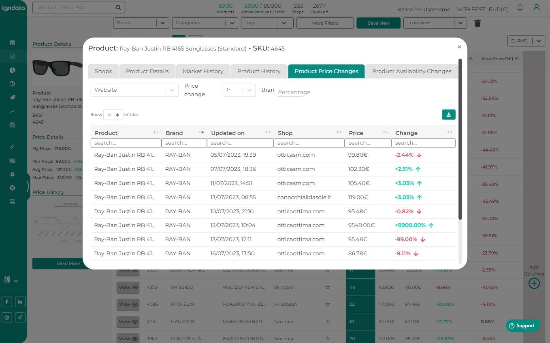
Task: Click the search magnifier icon
Action: 118,7
